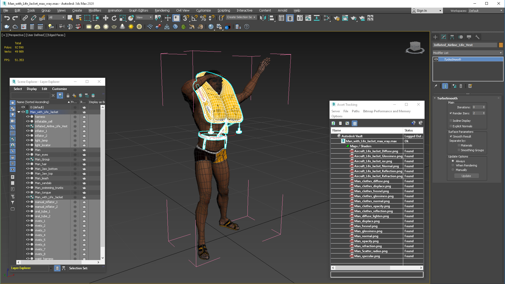Image resolution: width=505 pixels, height=284 pixels.
Task: Open Create Selection Set dropdown
Action: pos(241,17)
